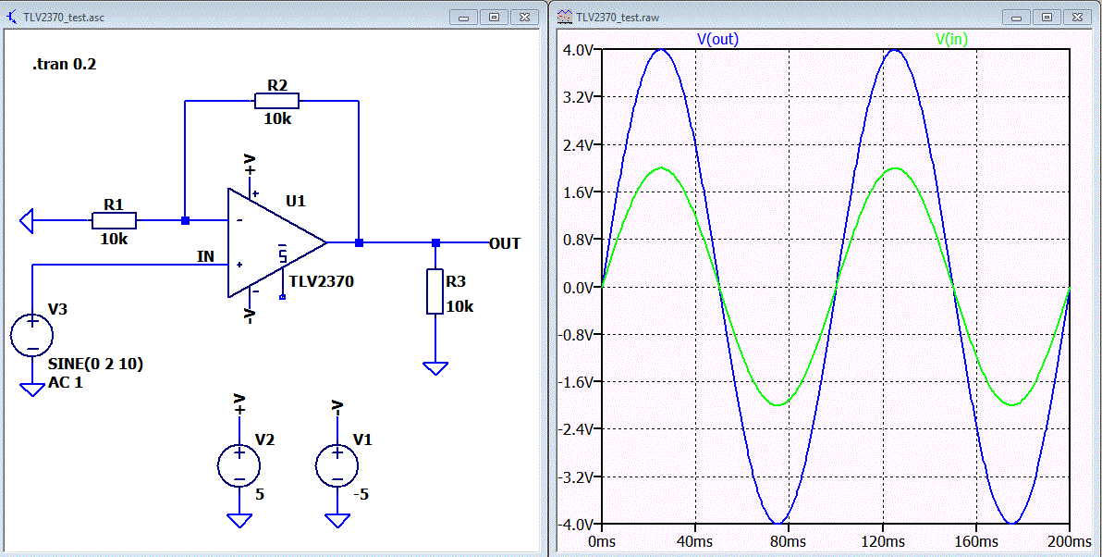
Task: Click the 80ms time axis label
Action: [788, 541]
